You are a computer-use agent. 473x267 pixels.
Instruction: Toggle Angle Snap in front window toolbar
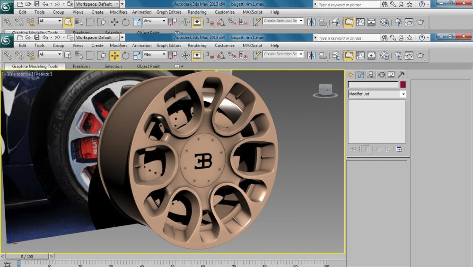[221, 55]
